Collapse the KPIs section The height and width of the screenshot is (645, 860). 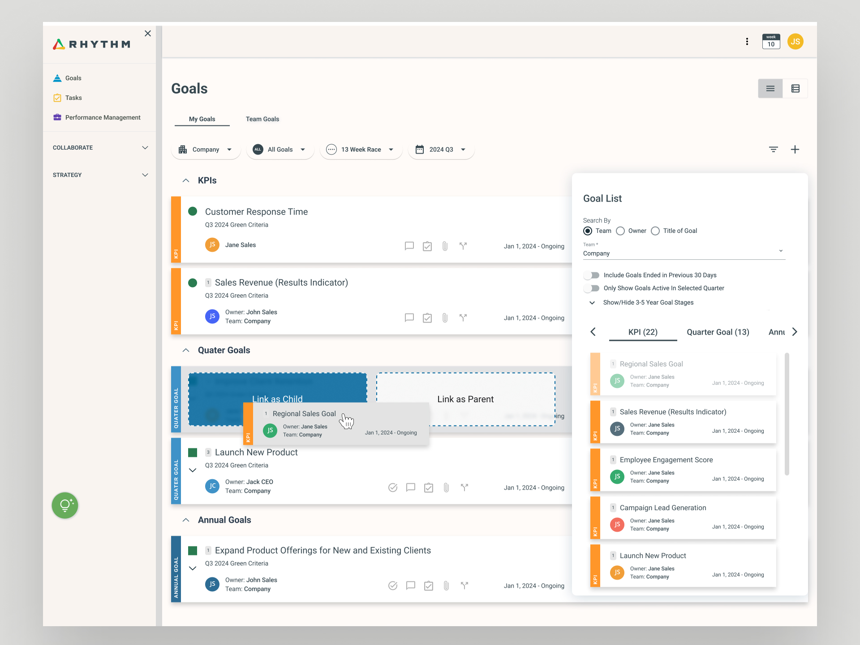[186, 181]
